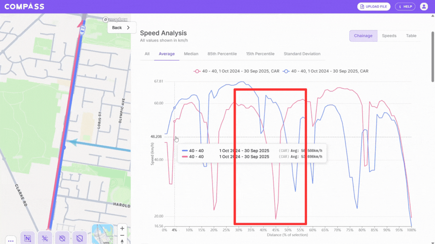435x244 pixels.
Task: Click the vertical scrollbar on the right
Action: point(432,49)
